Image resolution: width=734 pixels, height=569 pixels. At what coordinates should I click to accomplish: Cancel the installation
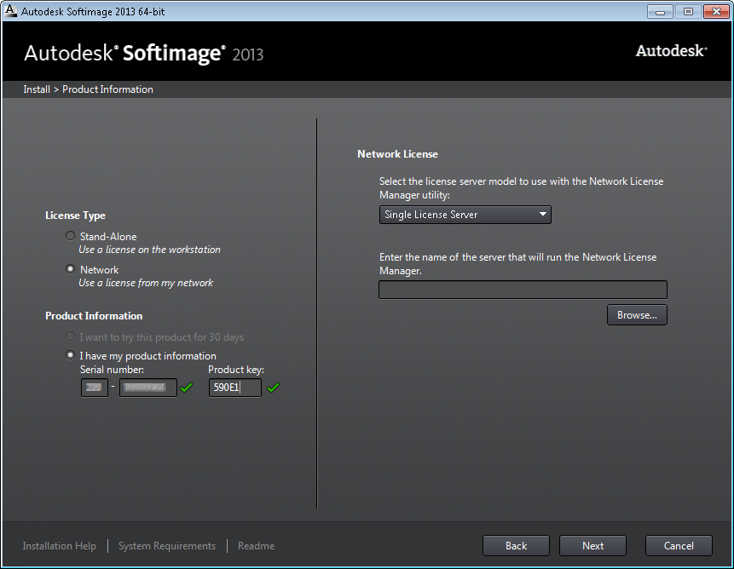pyautogui.click(x=679, y=546)
